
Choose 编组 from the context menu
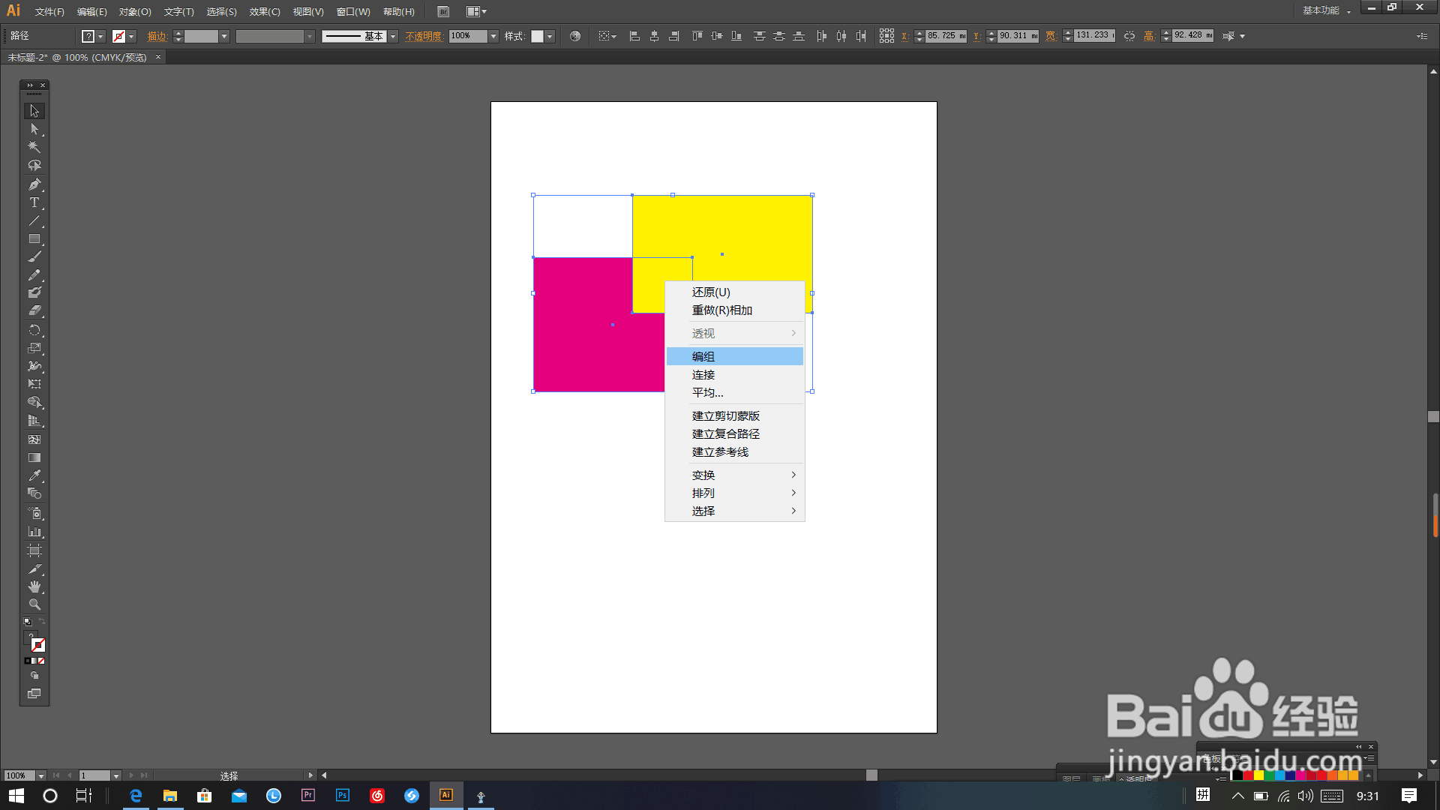703,356
